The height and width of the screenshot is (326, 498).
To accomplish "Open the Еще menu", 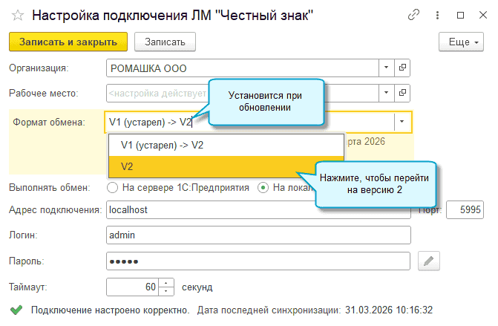I will [461, 42].
